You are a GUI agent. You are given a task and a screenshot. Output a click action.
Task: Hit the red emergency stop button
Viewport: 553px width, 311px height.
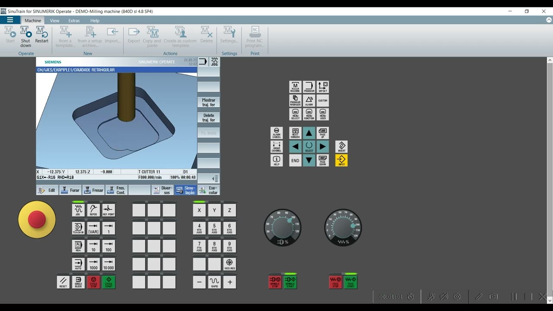click(x=37, y=219)
